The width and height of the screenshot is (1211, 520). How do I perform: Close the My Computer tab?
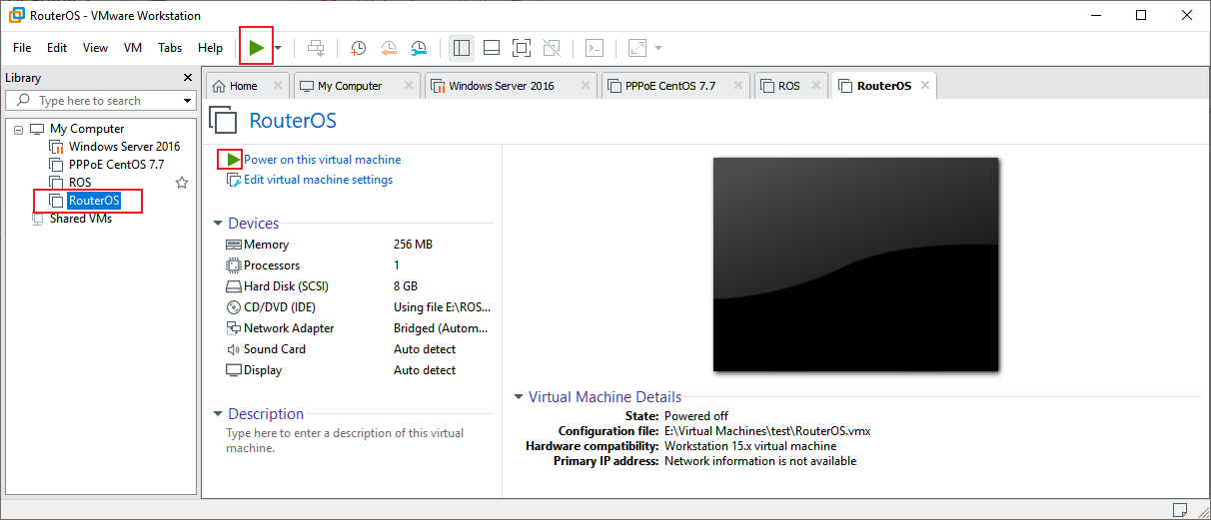pos(408,86)
